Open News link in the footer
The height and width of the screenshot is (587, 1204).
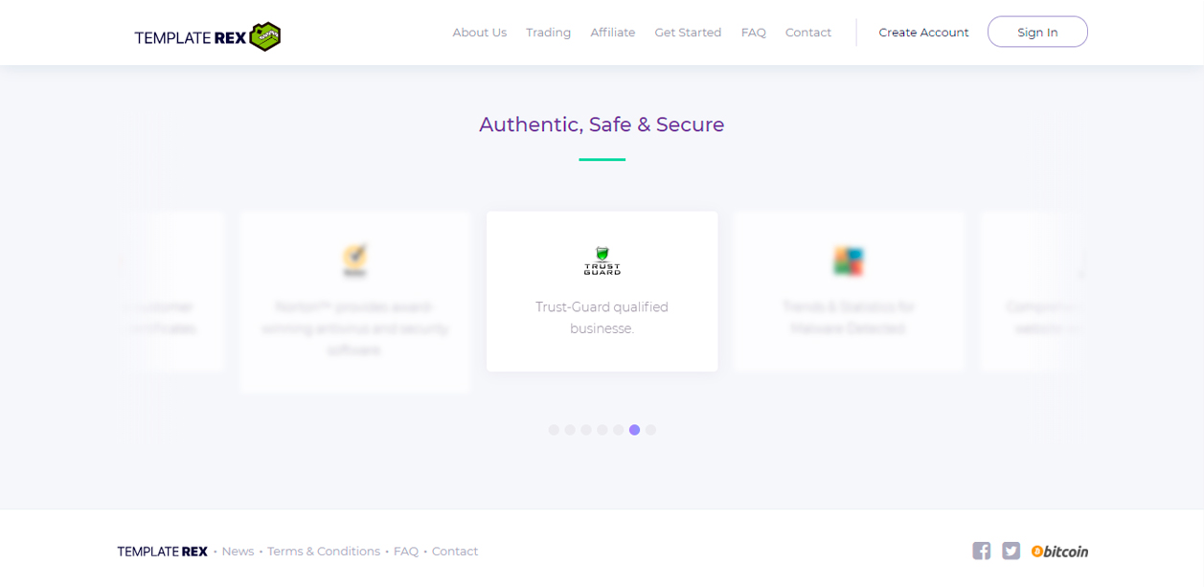pyautogui.click(x=238, y=552)
